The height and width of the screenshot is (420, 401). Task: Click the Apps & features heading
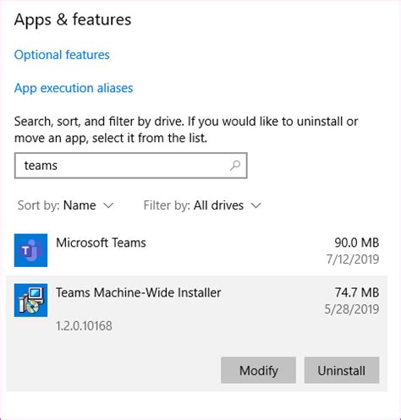coord(73,19)
